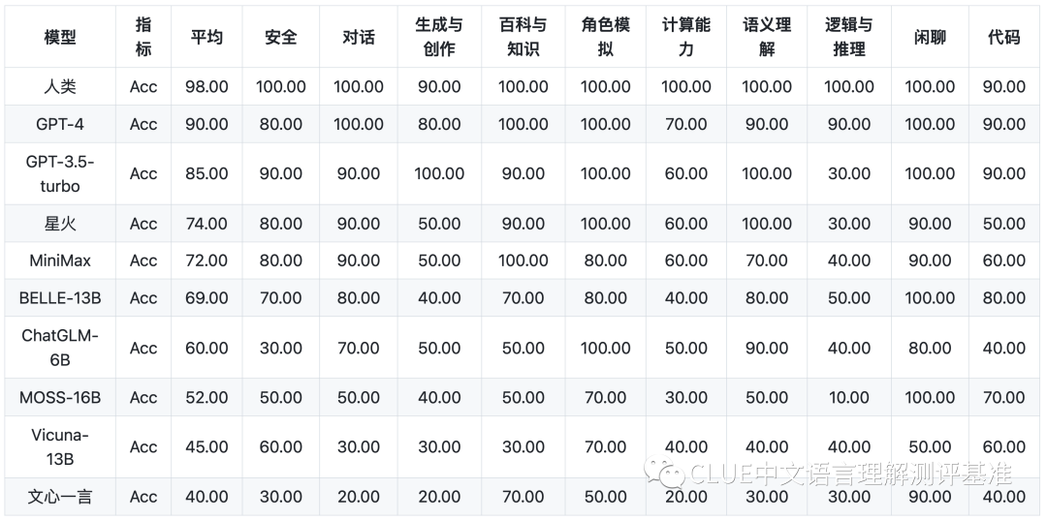1047x520 pixels.
Task: Click the GPT-3.5-turbo model name cell
Action: [x=60, y=173]
